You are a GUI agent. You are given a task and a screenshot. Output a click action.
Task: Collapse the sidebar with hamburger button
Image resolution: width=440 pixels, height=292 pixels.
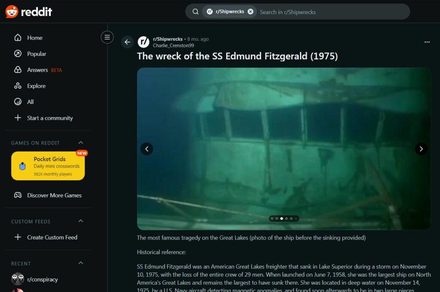point(107,37)
